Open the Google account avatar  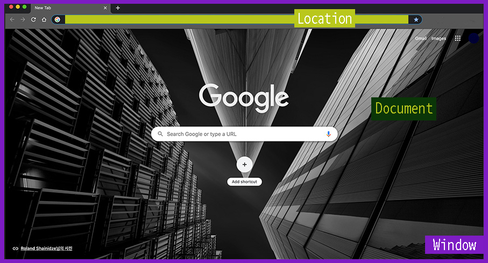[x=473, y=38]
